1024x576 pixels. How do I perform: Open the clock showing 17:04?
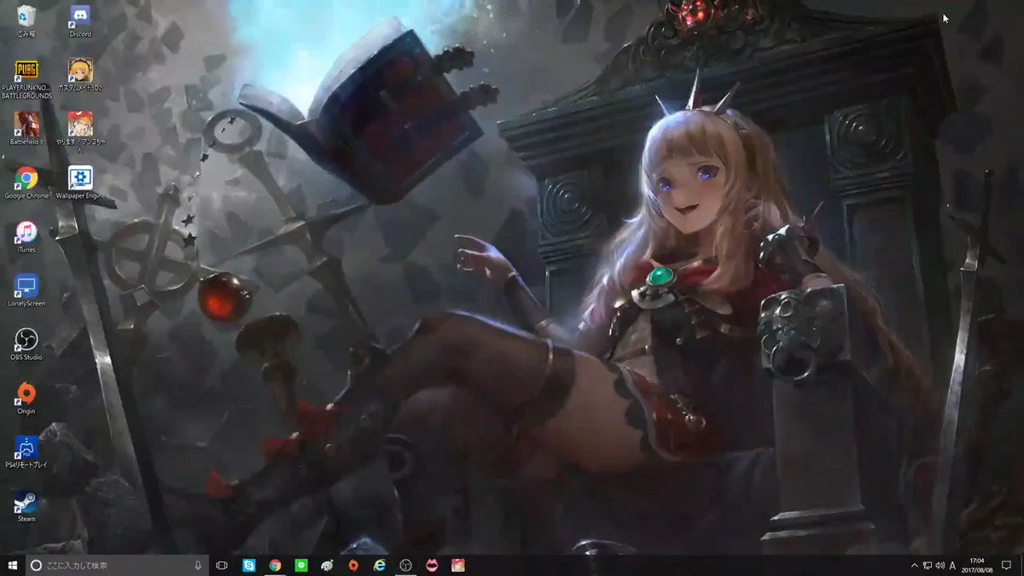[979, 565]
